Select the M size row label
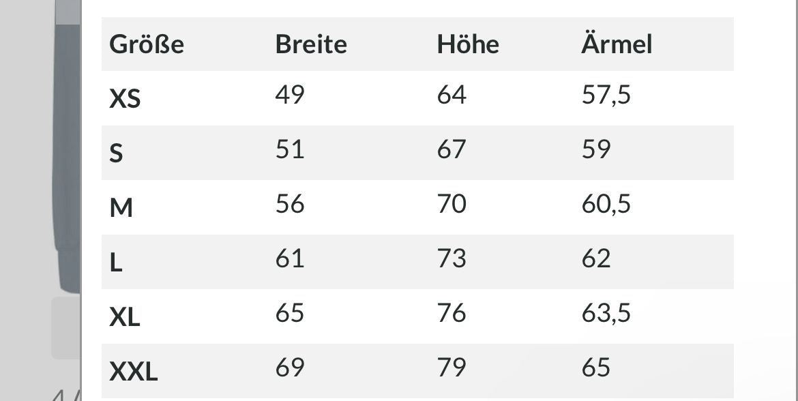Viewport: 798px width, 401px height. click(121, 207)
